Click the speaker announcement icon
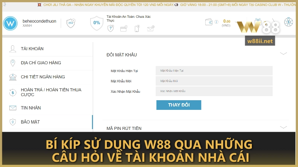 coord(176,5)
